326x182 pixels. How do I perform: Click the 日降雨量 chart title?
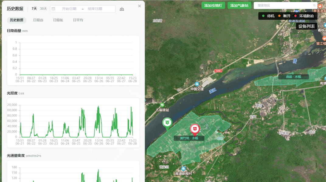pos(14,31)
